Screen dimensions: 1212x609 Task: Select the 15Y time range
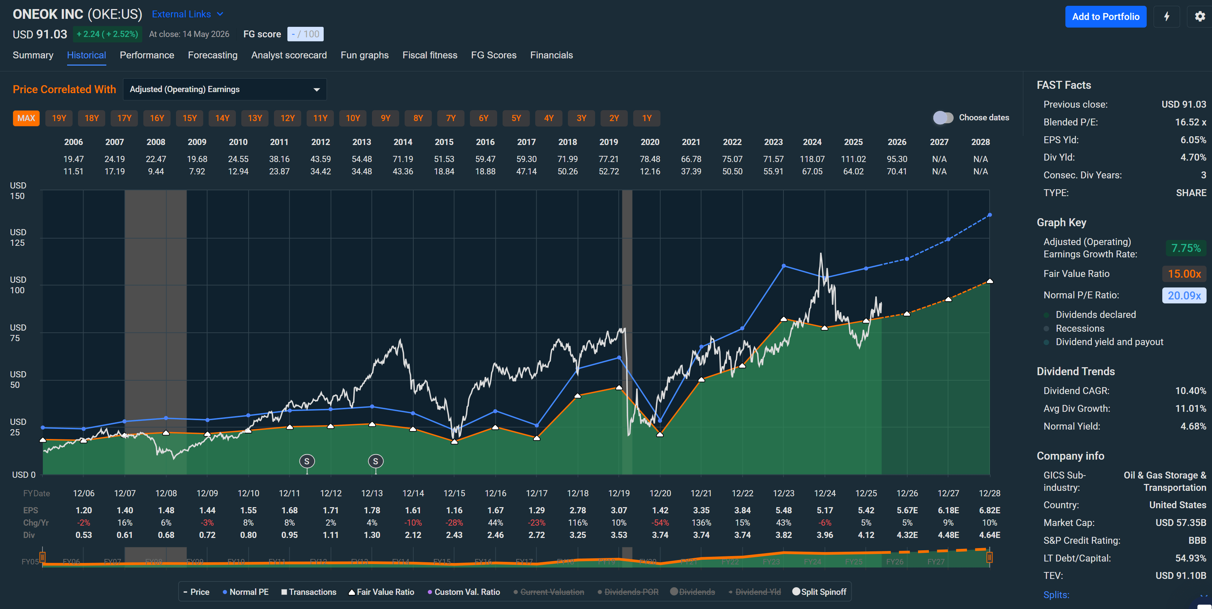190,118
